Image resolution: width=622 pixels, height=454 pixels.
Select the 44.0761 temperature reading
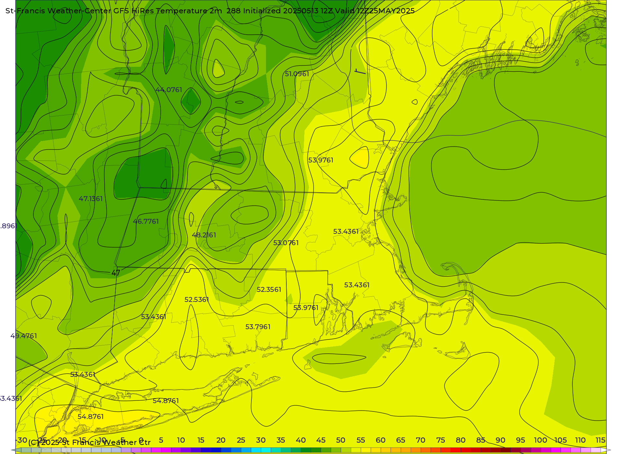tap(169, 90)
